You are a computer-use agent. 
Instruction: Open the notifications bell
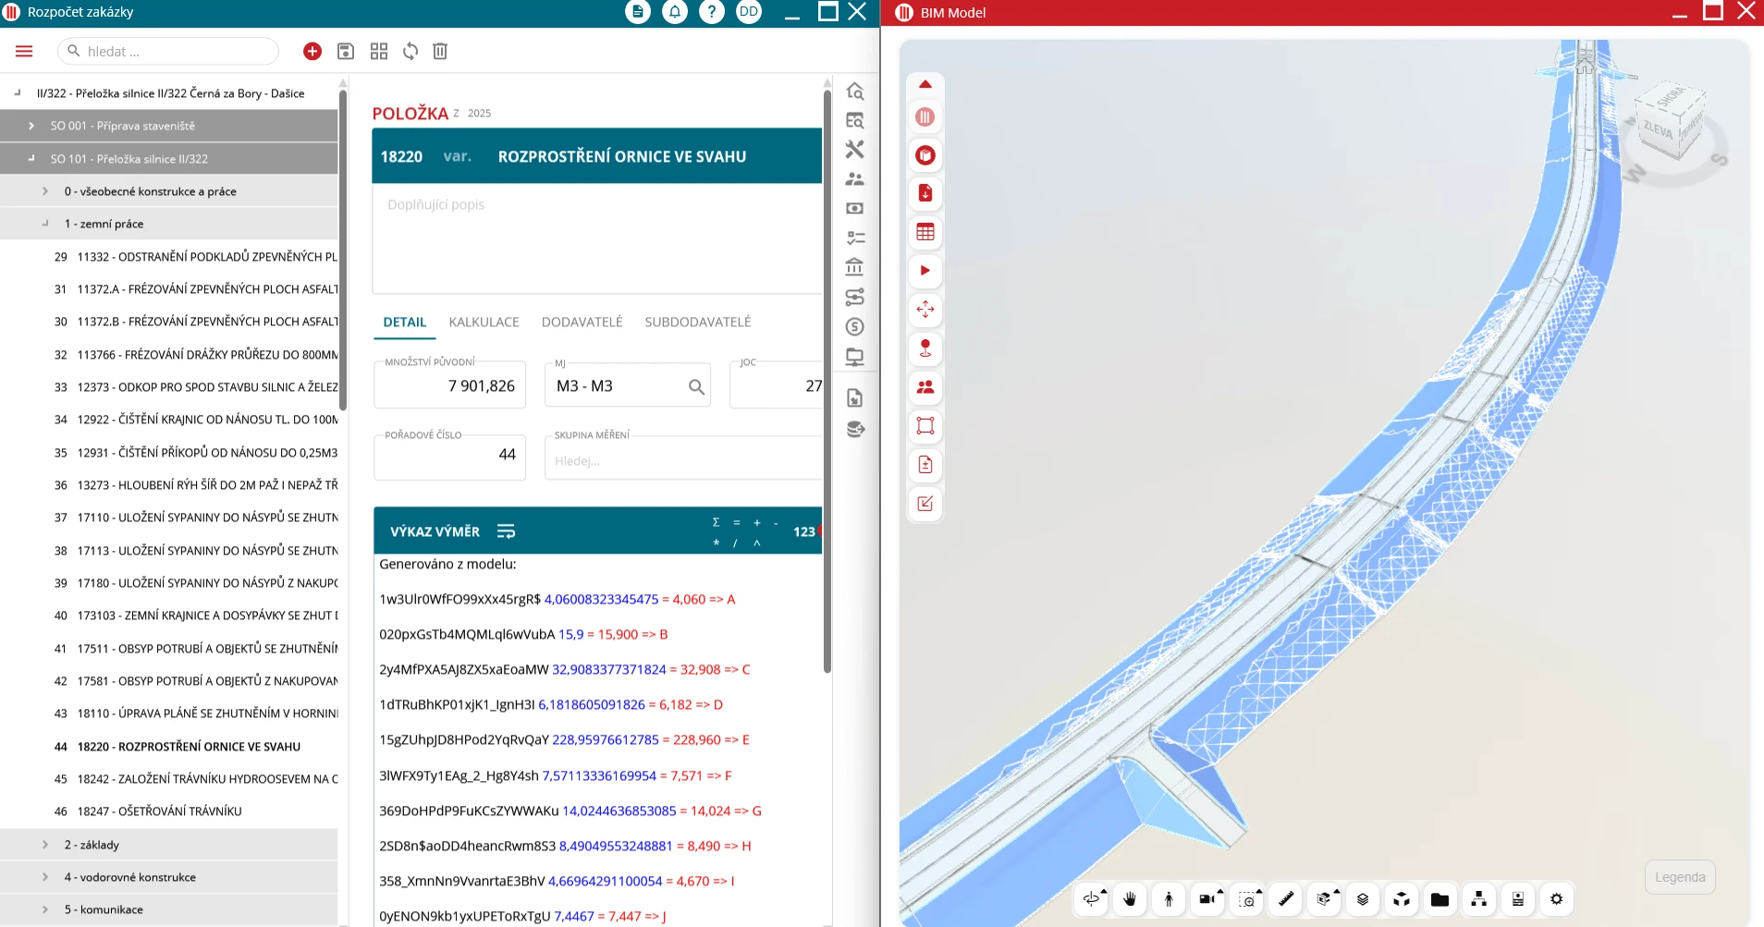[x=675, y=12]
